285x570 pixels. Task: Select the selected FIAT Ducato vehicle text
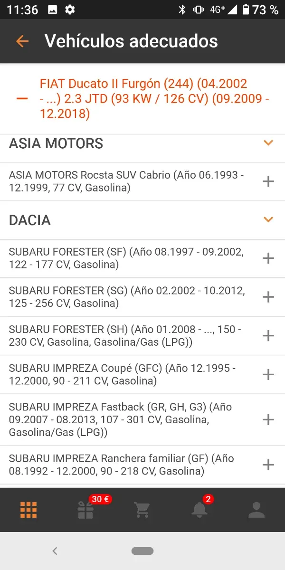[x=154, y=99]
